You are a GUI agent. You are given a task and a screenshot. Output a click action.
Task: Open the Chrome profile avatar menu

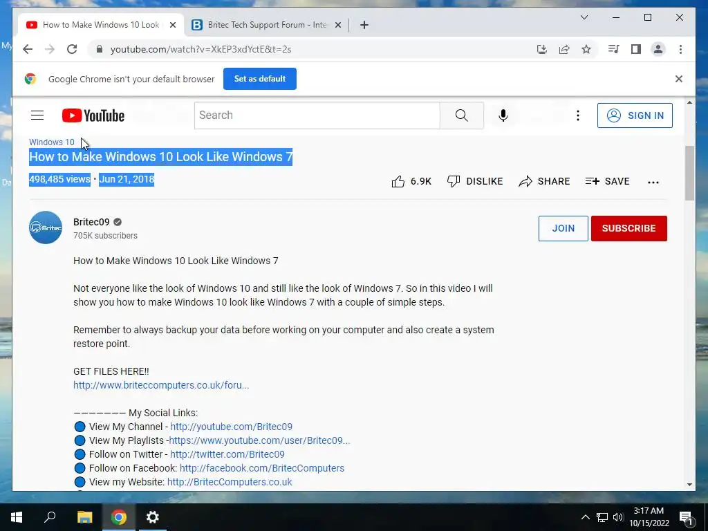[x=658, y=49]
